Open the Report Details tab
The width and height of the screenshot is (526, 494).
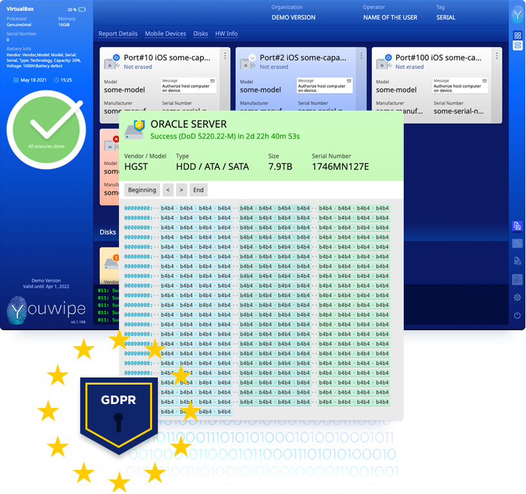pyautogui.click(x=118, y=34)
